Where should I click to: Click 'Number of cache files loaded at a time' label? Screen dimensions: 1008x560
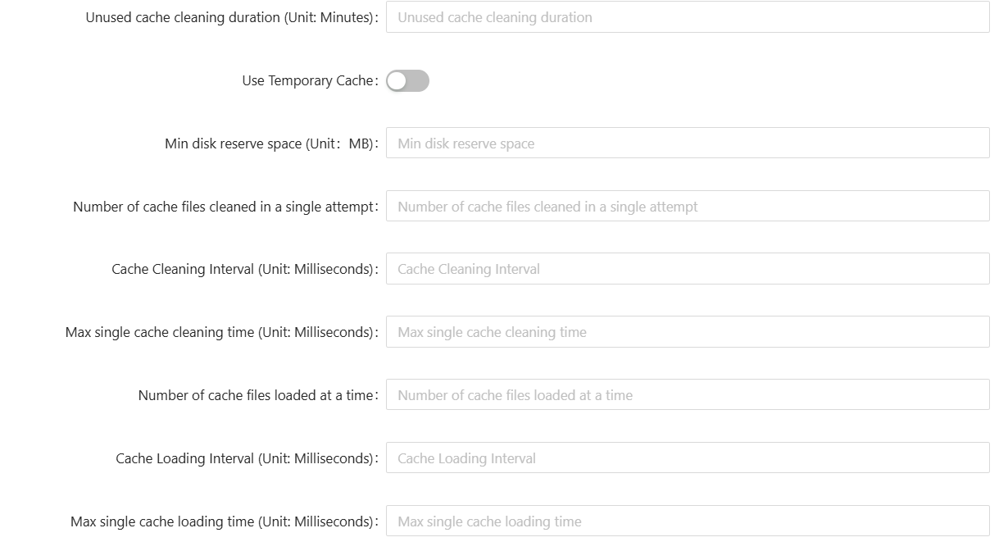click(x=256, y=395)
